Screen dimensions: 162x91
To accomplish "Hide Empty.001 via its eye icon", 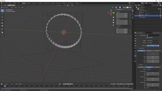I will tap(160, 17).
